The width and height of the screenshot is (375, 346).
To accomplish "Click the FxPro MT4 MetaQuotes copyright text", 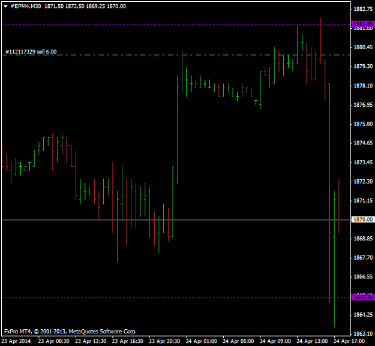I will coord(70,332).
